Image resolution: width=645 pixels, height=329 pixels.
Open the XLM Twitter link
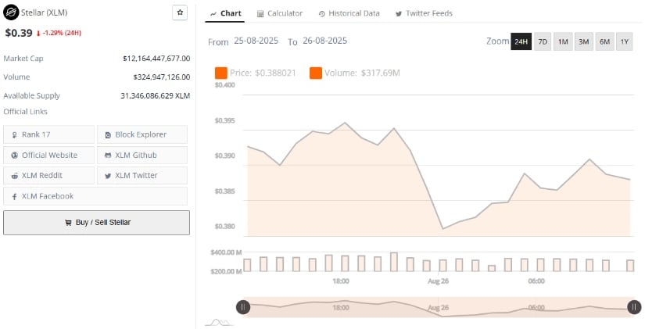142,175
